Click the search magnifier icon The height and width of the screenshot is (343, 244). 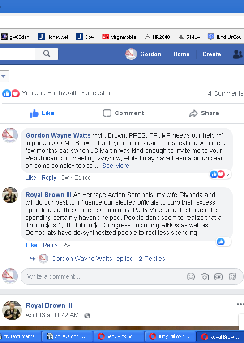point(47,54)
